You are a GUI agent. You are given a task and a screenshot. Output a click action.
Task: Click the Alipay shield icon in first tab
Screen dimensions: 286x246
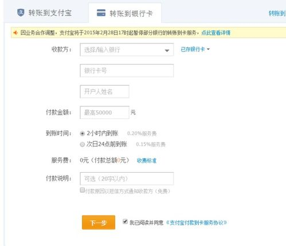click(x=21, y=13)
